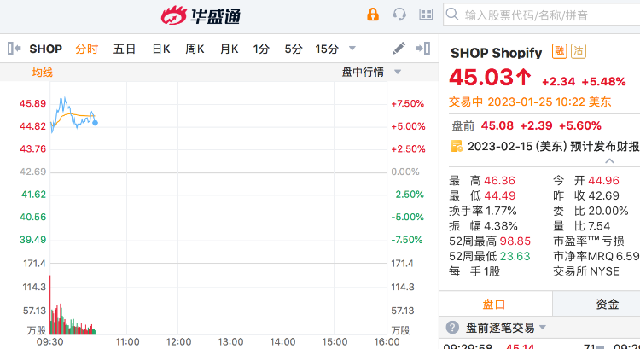Click the 52周最高 value 98.85
The width and height of the screenshot is (640, 349).
pyautogui.click(x=515, y=241)
